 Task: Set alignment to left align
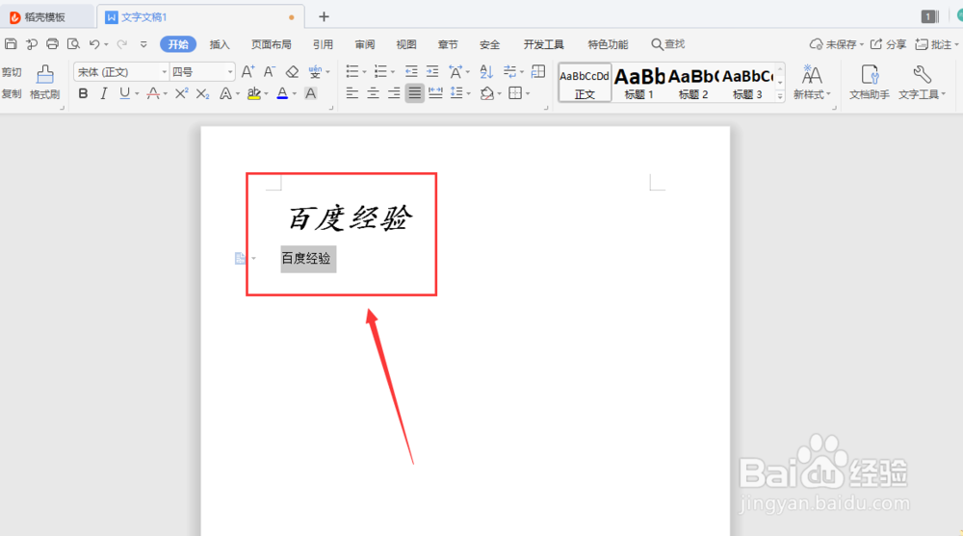(x=351, y=93)
